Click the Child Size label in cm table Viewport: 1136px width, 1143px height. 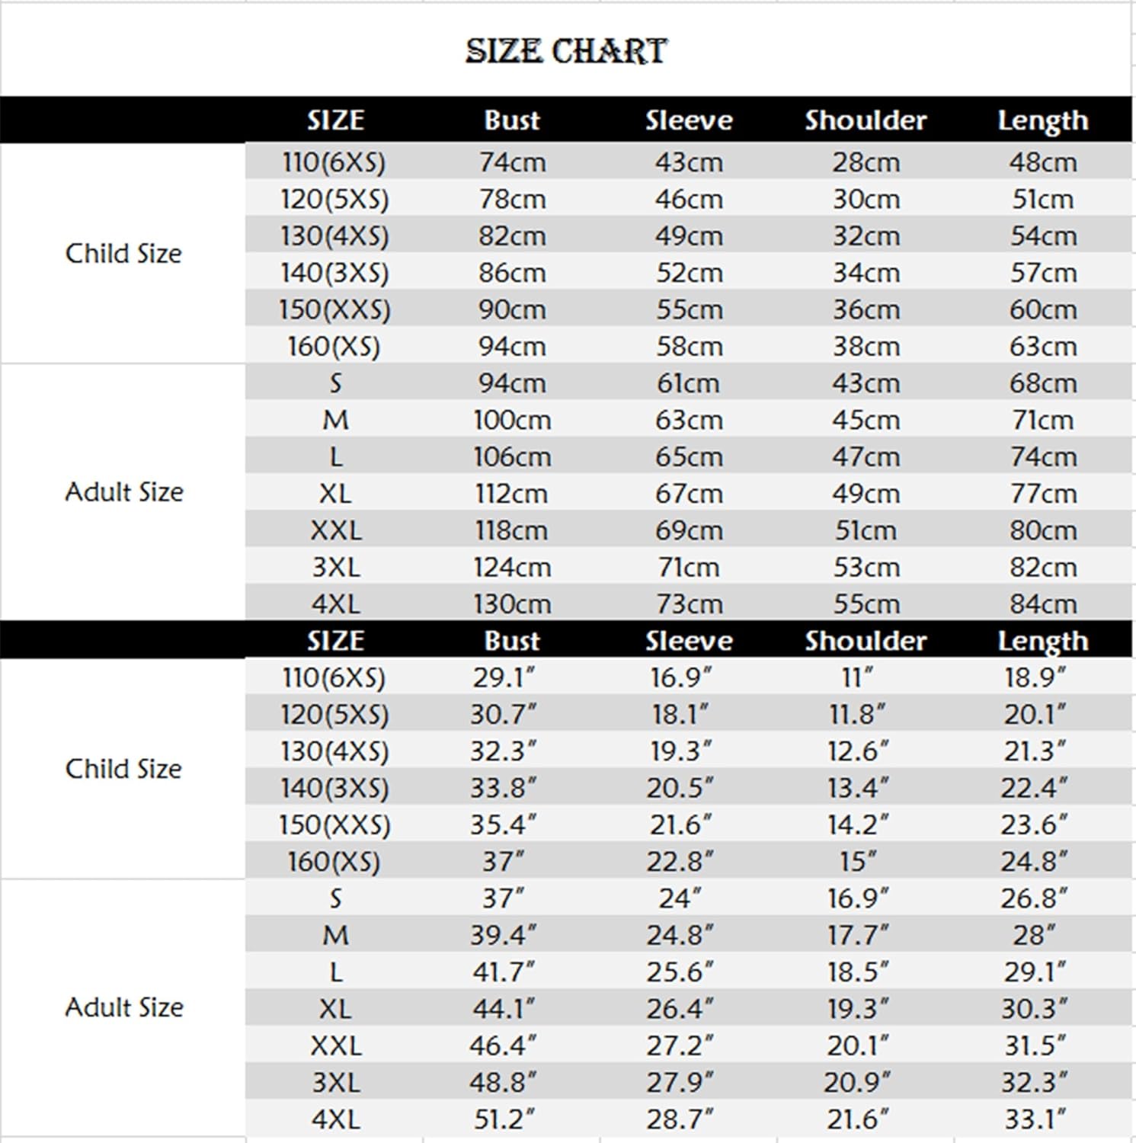123,253
